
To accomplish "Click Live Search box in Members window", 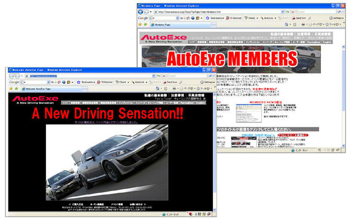I will [x=316, y=11].
